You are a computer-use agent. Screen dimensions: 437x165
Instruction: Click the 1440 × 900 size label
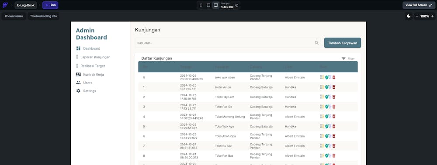(x=227, y=7)
